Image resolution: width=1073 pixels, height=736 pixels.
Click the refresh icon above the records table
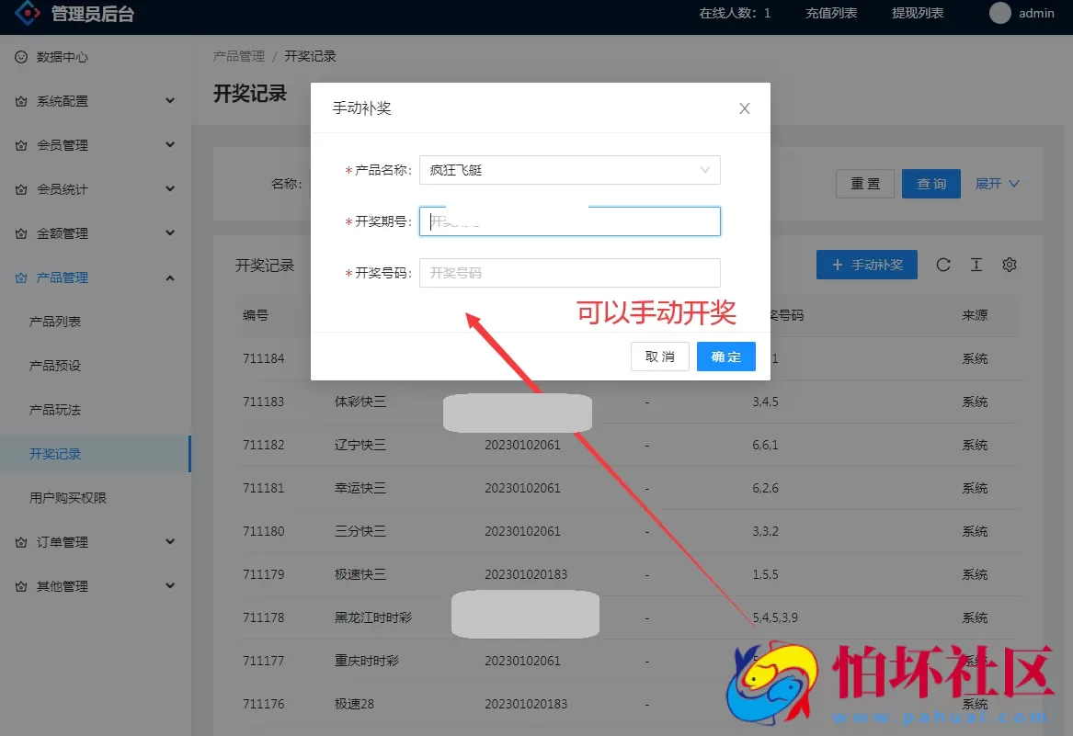coord(942,265)
